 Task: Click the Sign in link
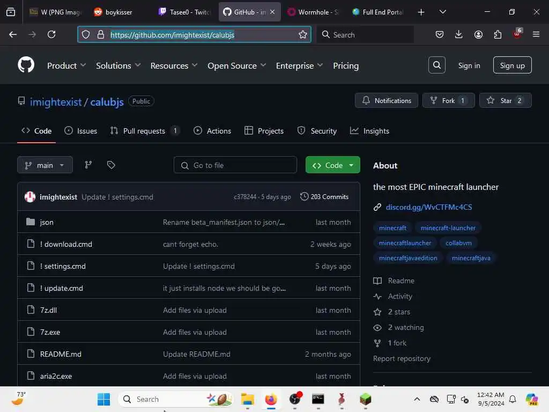[469, 65]
